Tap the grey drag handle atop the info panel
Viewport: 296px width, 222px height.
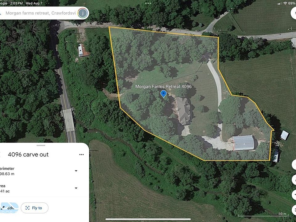tap(41, 145)
